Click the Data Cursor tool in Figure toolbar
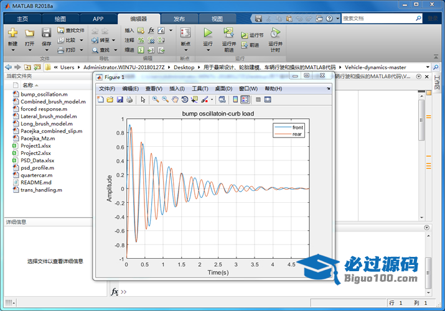Viewport: 445px width, 311px height. tap(194, 100)
